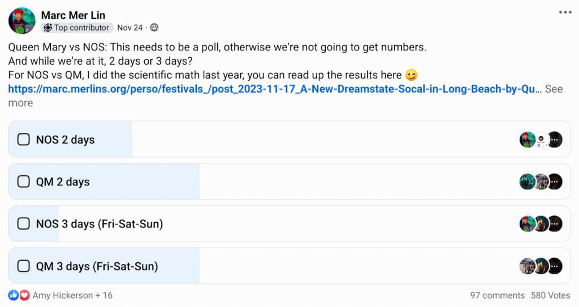Open the 97 comments link
Screen dimensions: 579x307
click(x=497, y=295)
